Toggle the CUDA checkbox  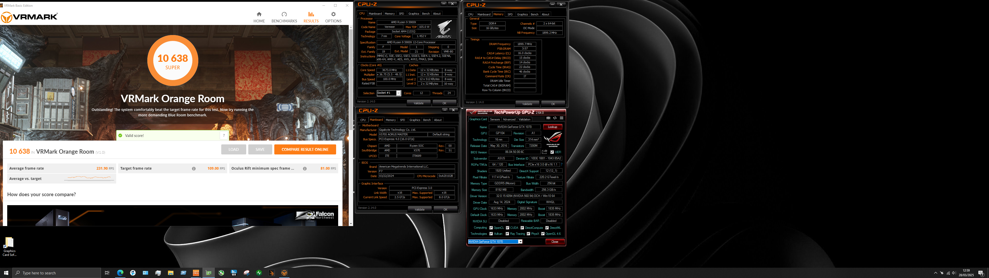[508, 228]
